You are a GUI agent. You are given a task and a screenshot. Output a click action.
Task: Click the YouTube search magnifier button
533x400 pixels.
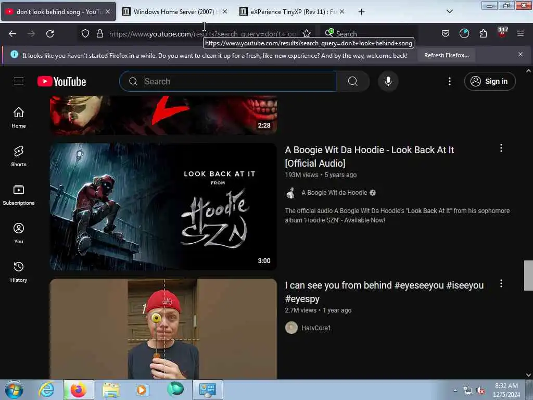pyautogui.click(x=353, y=81)
